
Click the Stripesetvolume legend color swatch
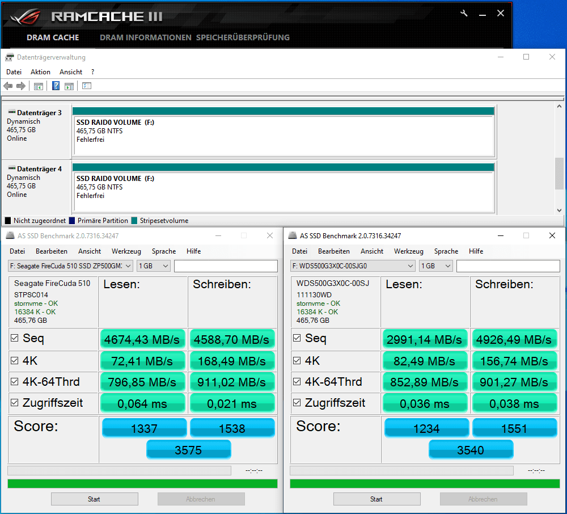click(x=134, y=220)
